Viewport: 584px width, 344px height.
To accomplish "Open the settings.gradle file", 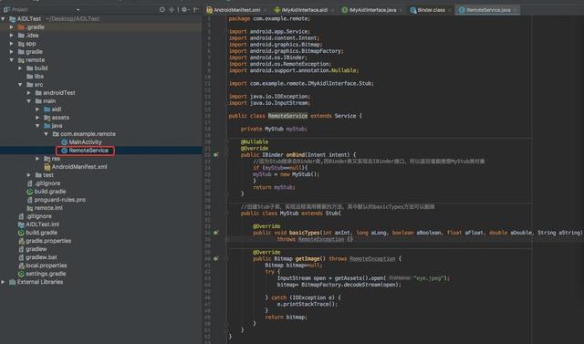I will (42, 274).
